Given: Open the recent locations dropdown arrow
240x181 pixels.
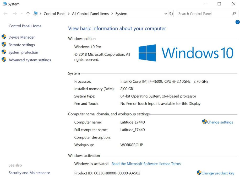Looking at the screenshot, I should pyautogui.click(x=22, y=14).
